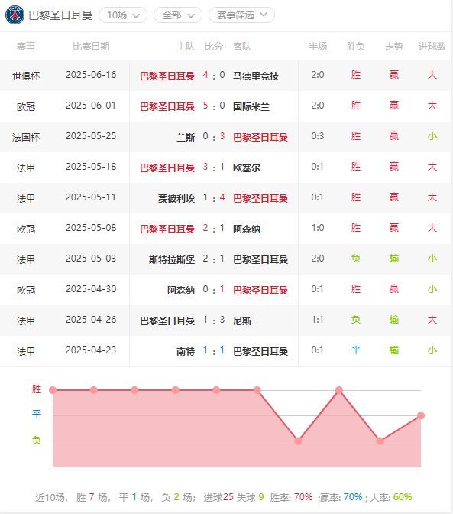Click the Paris Saint-Germain club logo

15,15
